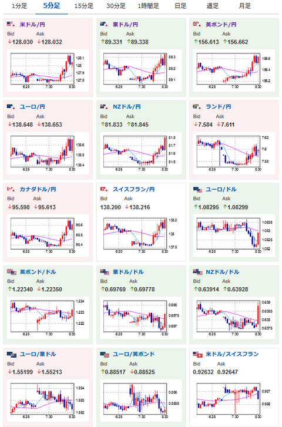Select the 15分足 chart tab
The image size is (282, 427).
[x=84, y=6]
